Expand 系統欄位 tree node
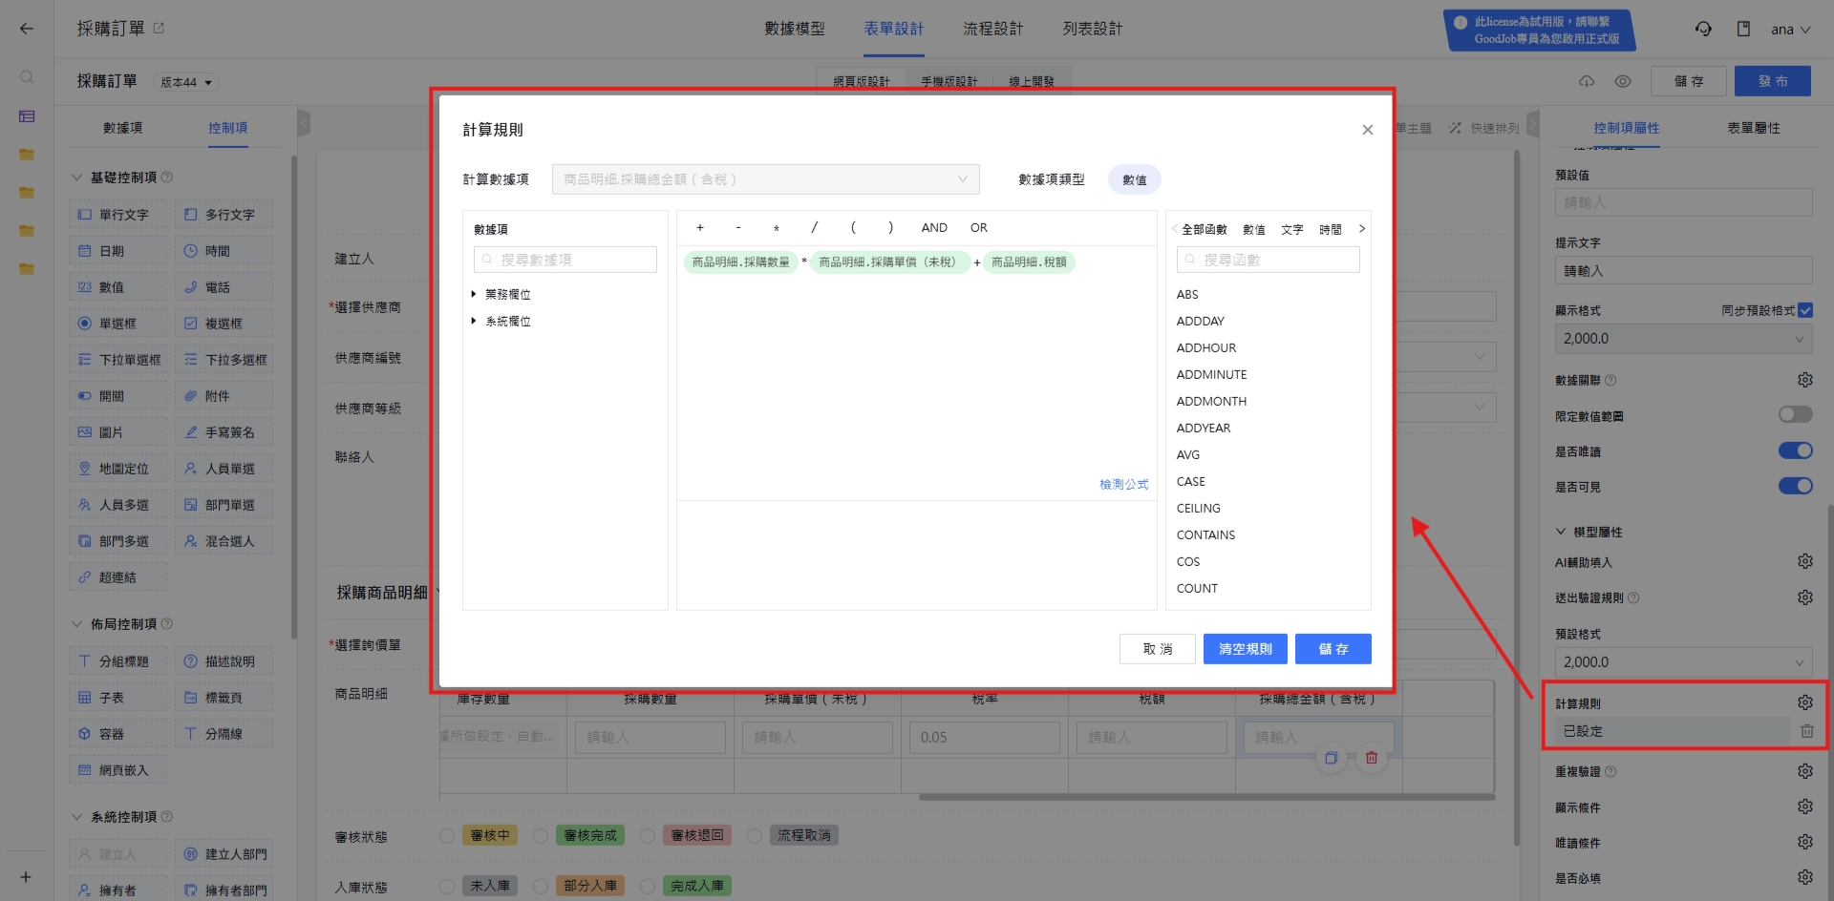The width and height of the screenshot is (1834, 901). click(x=474, y=321)
